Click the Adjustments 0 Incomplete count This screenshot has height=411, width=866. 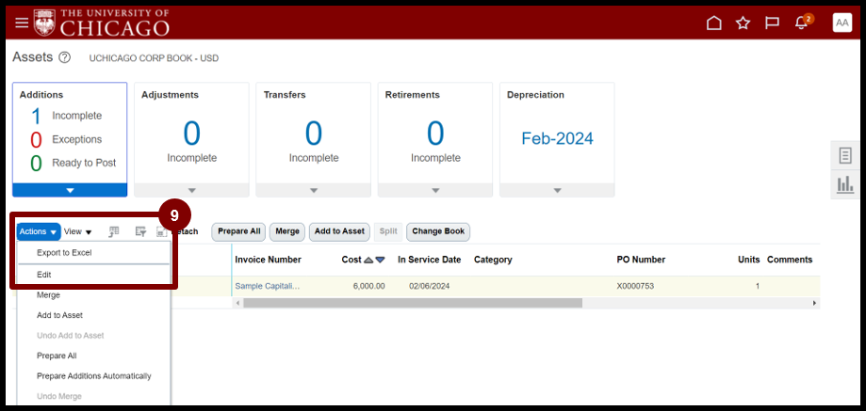pyautogui.click(x=191, y=134)
